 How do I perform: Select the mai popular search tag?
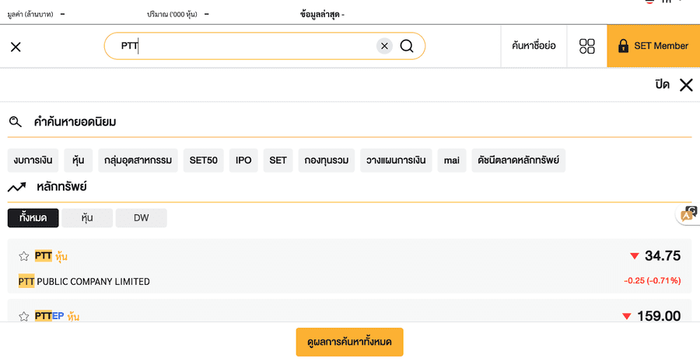[451, 160]
